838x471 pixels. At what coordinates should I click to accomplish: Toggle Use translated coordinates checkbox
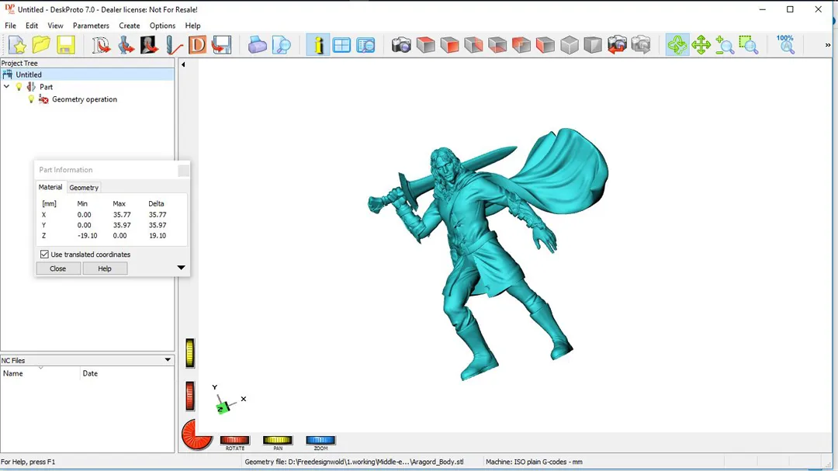pos(44,255)
